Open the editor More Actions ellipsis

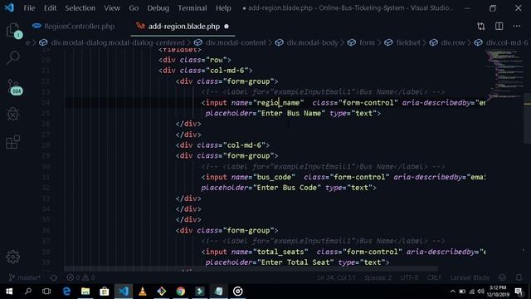(517, 27)
